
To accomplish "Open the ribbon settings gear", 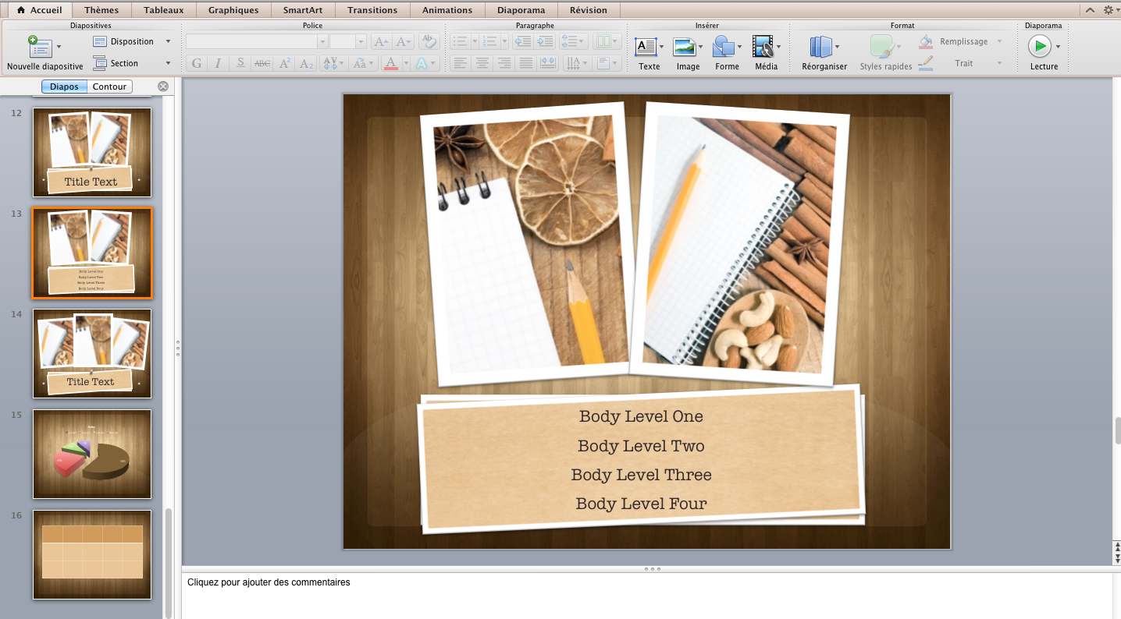I will 1108,10.
